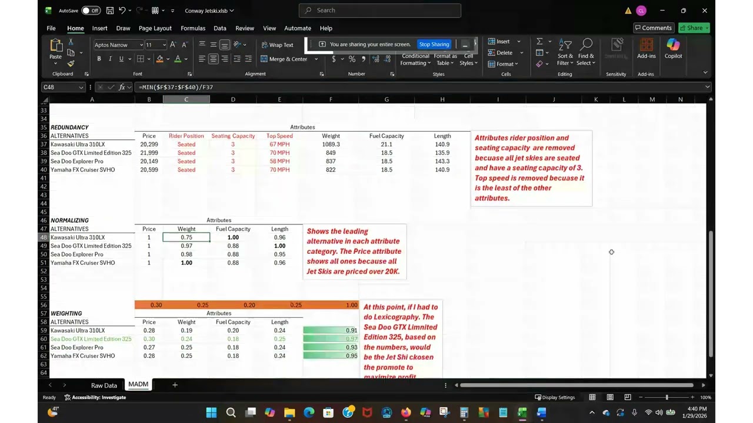The image size is (753, 423).
Task: Open the Name Box dropdown arrow
Action: 81,87
